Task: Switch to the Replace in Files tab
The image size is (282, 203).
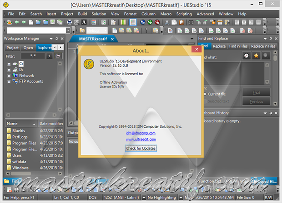Action: [263, 46]
